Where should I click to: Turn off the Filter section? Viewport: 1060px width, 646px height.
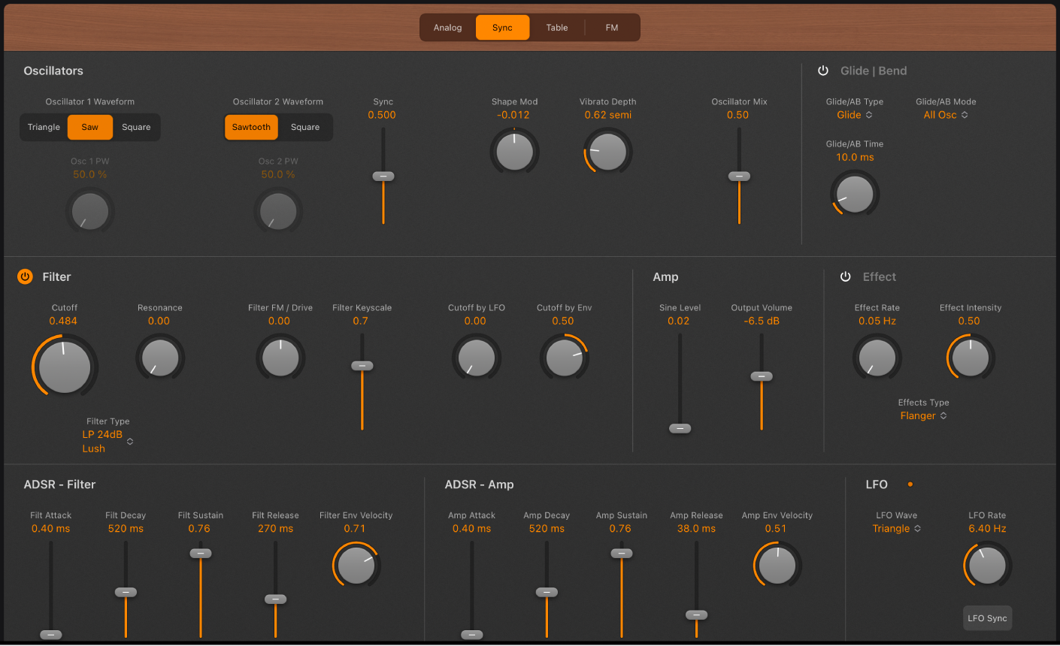pyautogui.click(x=24, y=276)
